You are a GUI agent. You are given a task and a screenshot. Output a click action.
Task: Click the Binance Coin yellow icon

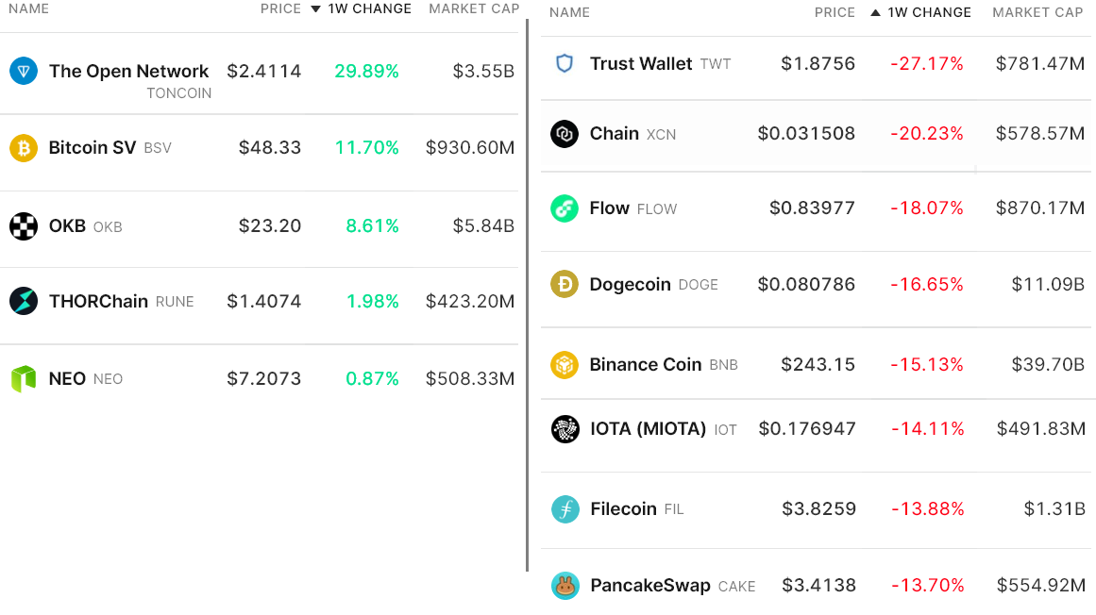tap(565, 365)
